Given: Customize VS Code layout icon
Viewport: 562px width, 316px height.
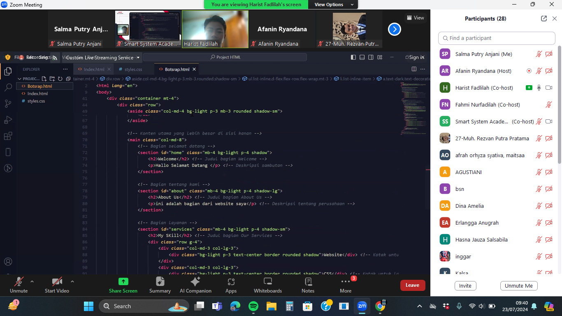Looking at the screenshot, I should [x=380, y=57].
